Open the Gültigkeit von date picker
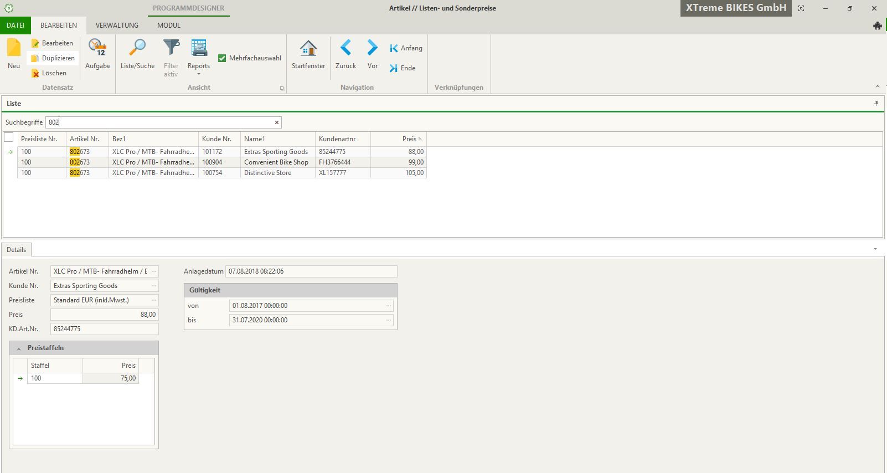This screenshot has height=473, width=887. 389,306
